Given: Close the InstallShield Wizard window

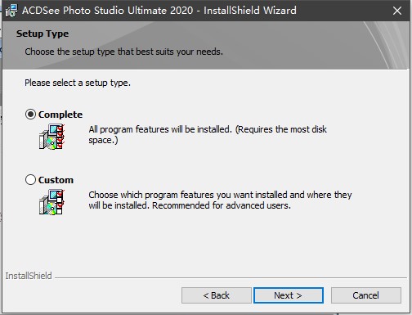Looking at the screenshot, I should pyautogui.click(x=397, y=11).
